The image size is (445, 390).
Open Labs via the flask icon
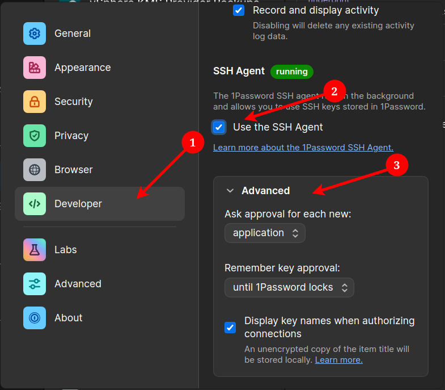(x=35, y=250)
